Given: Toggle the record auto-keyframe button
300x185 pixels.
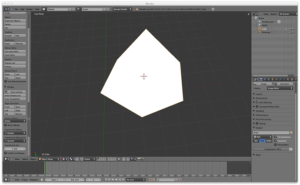Looking at the screenshot, I should (150, 180).
